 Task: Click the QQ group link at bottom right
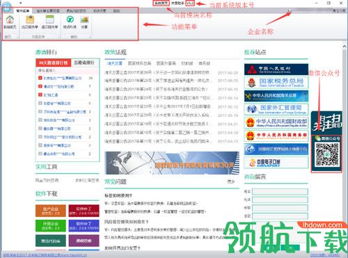[x=326, y=255]
